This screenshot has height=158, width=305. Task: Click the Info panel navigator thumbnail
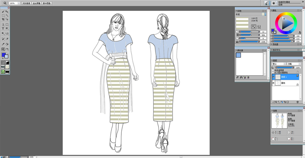click(279, 121)
